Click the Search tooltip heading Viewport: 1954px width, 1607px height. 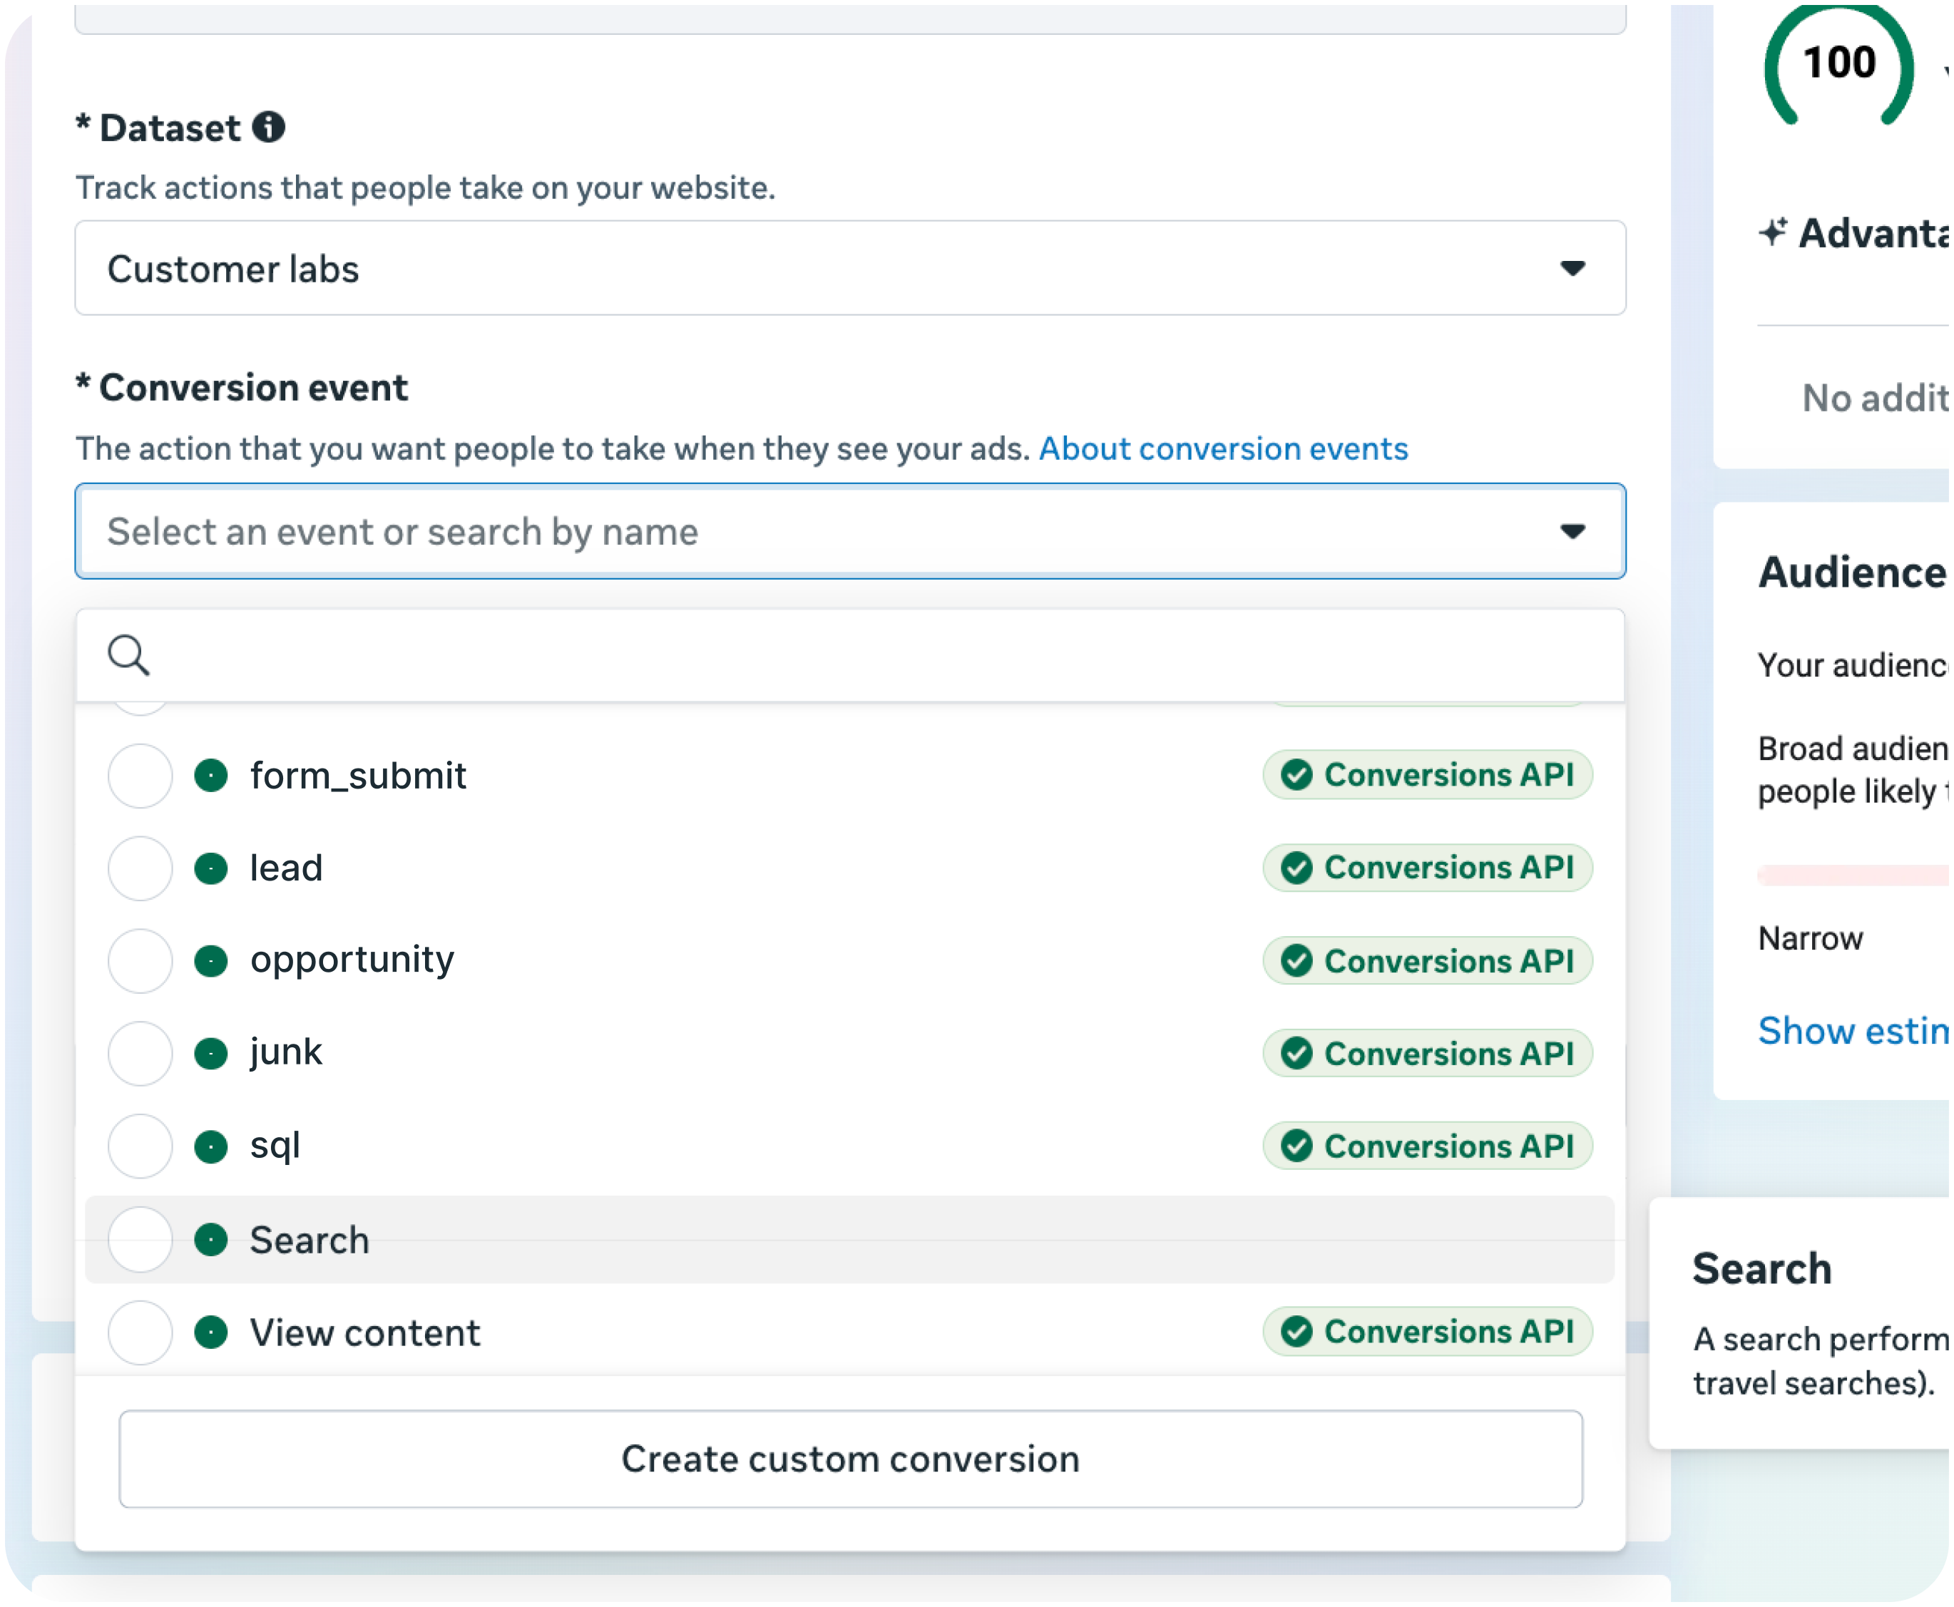tap(1761, 1268)
